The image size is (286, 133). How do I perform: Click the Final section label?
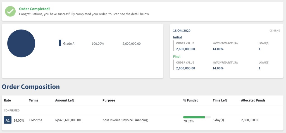tap(177, 57)
